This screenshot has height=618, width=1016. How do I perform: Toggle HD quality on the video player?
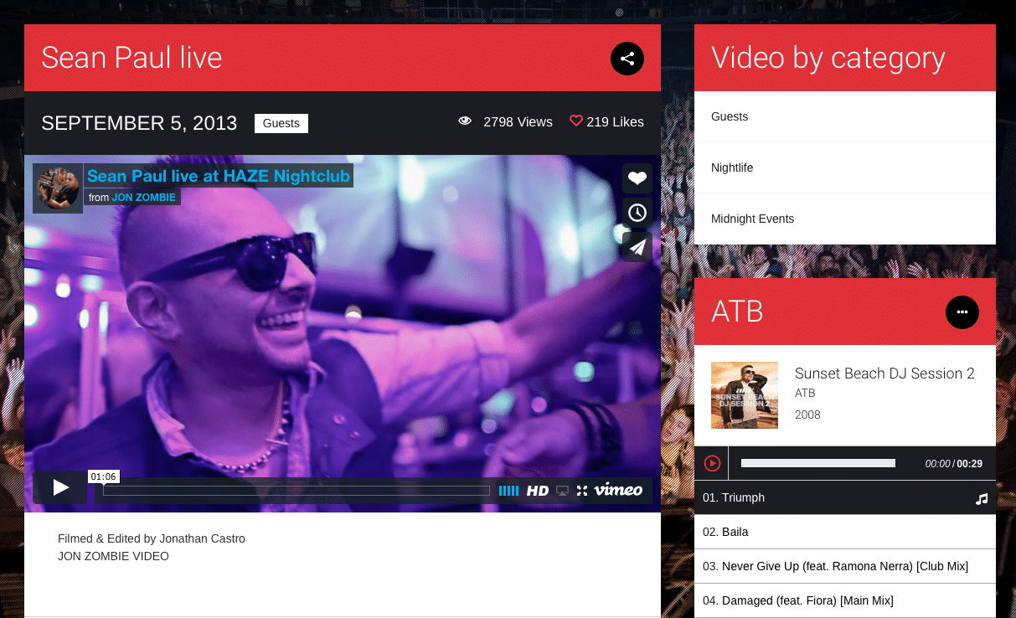click(x=538, y=491)
